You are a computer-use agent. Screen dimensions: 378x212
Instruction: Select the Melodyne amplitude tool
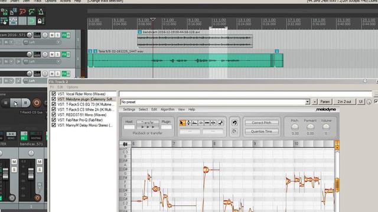(x=201, y=123)
